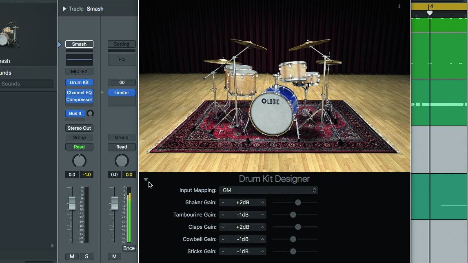
Task: Toggle the stereo link icon on output strip
Action: click(122, 82)
